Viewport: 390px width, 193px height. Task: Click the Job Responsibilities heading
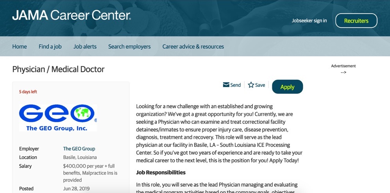(x=161, y=172)
